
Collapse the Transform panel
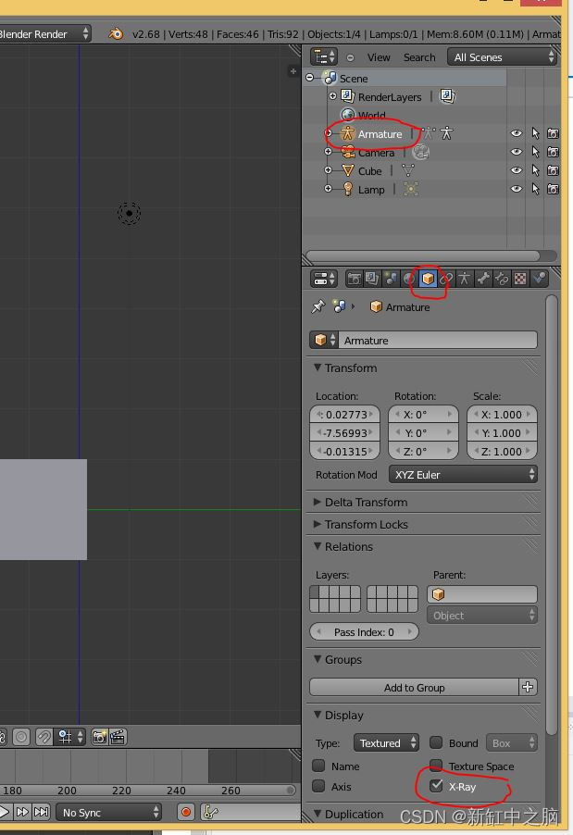318,368
